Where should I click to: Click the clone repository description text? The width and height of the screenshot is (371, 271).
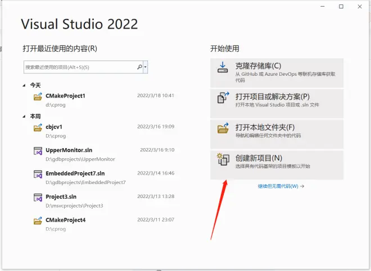click(x=286, y=77)
